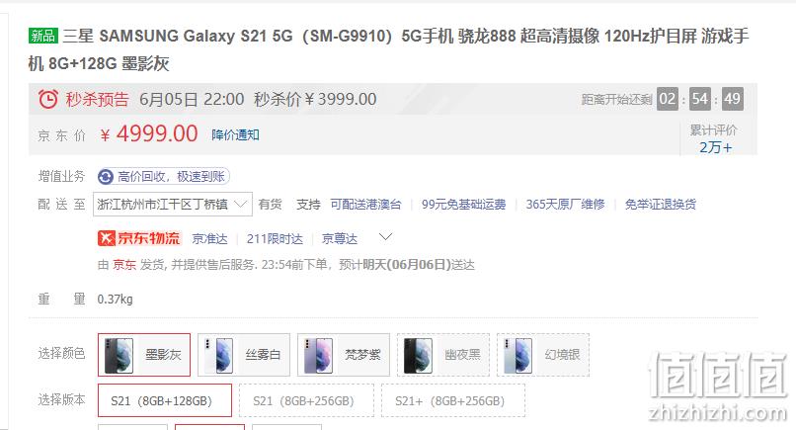Select the 幽夜黑 black color option
This screenshot has height=430, width=796.
[x=443, y=355]
